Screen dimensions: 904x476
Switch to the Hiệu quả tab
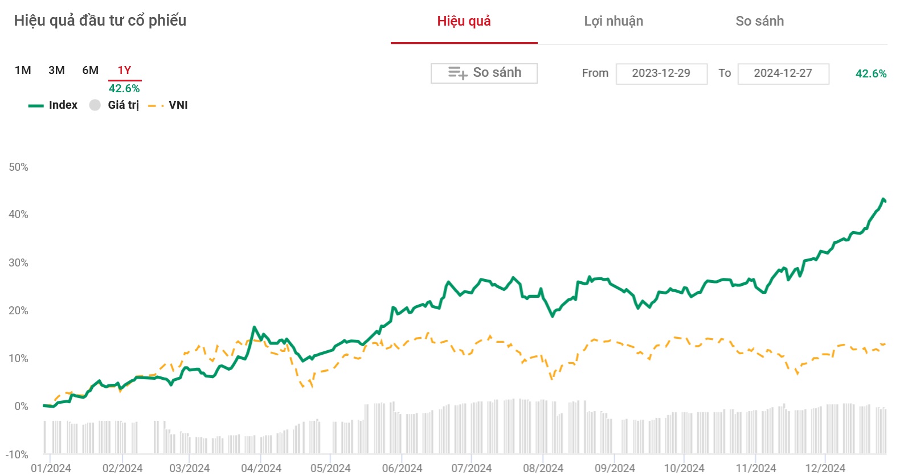464,21
